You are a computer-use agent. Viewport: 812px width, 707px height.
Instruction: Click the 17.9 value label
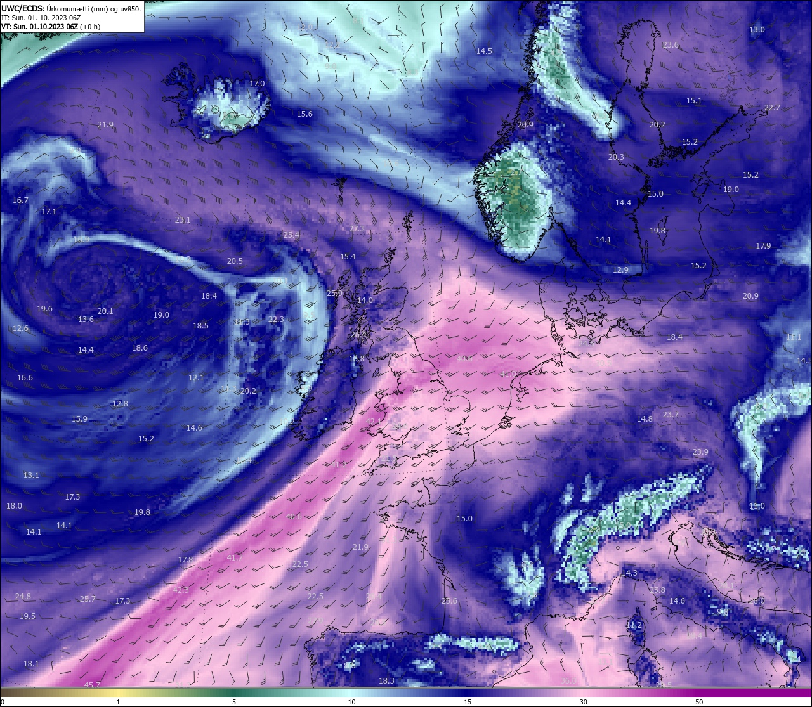click(x=763, y=246)
